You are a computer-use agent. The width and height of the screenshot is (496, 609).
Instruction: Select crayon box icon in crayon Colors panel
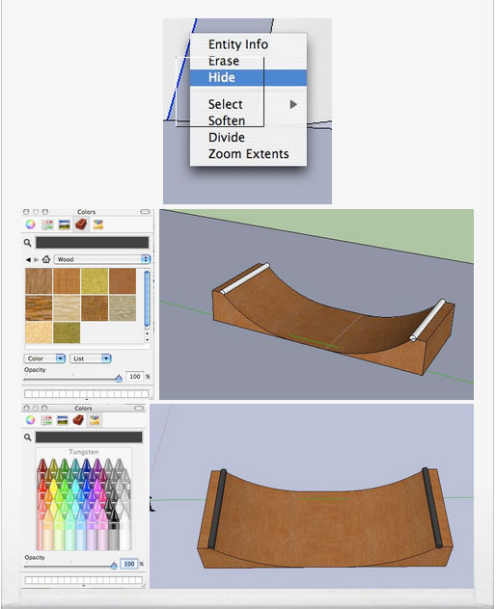pyautogui.click(x=95, y=420)
